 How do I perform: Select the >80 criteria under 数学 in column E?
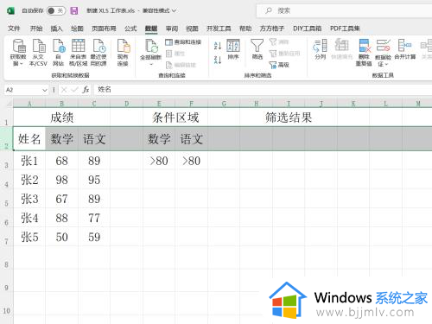coord(159,161)
